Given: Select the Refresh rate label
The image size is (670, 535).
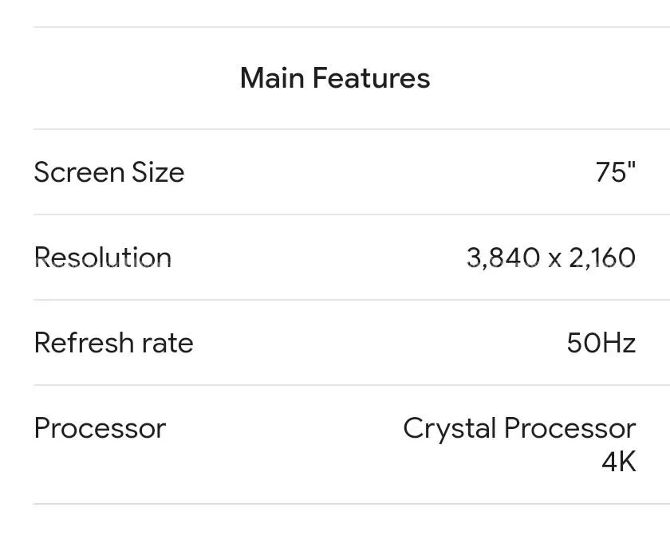Looking at the screenshot, I should tap(114, 343).
